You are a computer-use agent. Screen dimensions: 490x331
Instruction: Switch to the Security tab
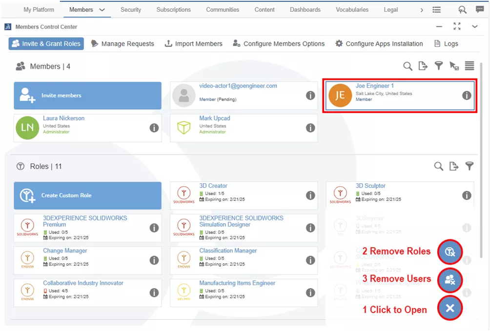tap(131, 10)
